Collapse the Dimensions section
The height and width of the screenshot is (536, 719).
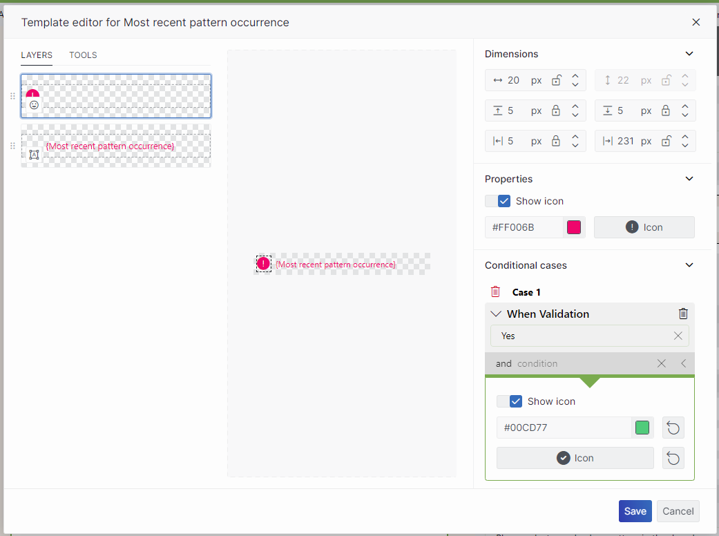coord(689,54)
